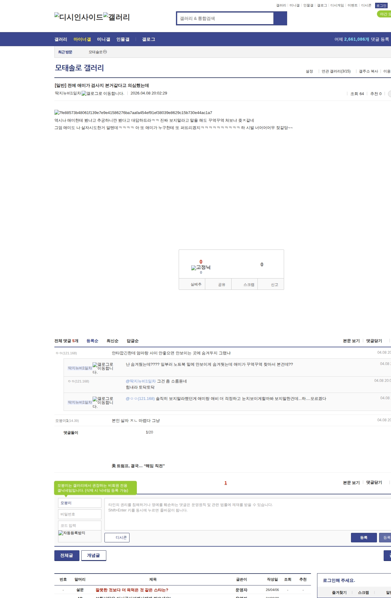This screenshot has height=598, width=391.
Task: Click 댓글닫기 above the comment list
Action: [374, 341]
